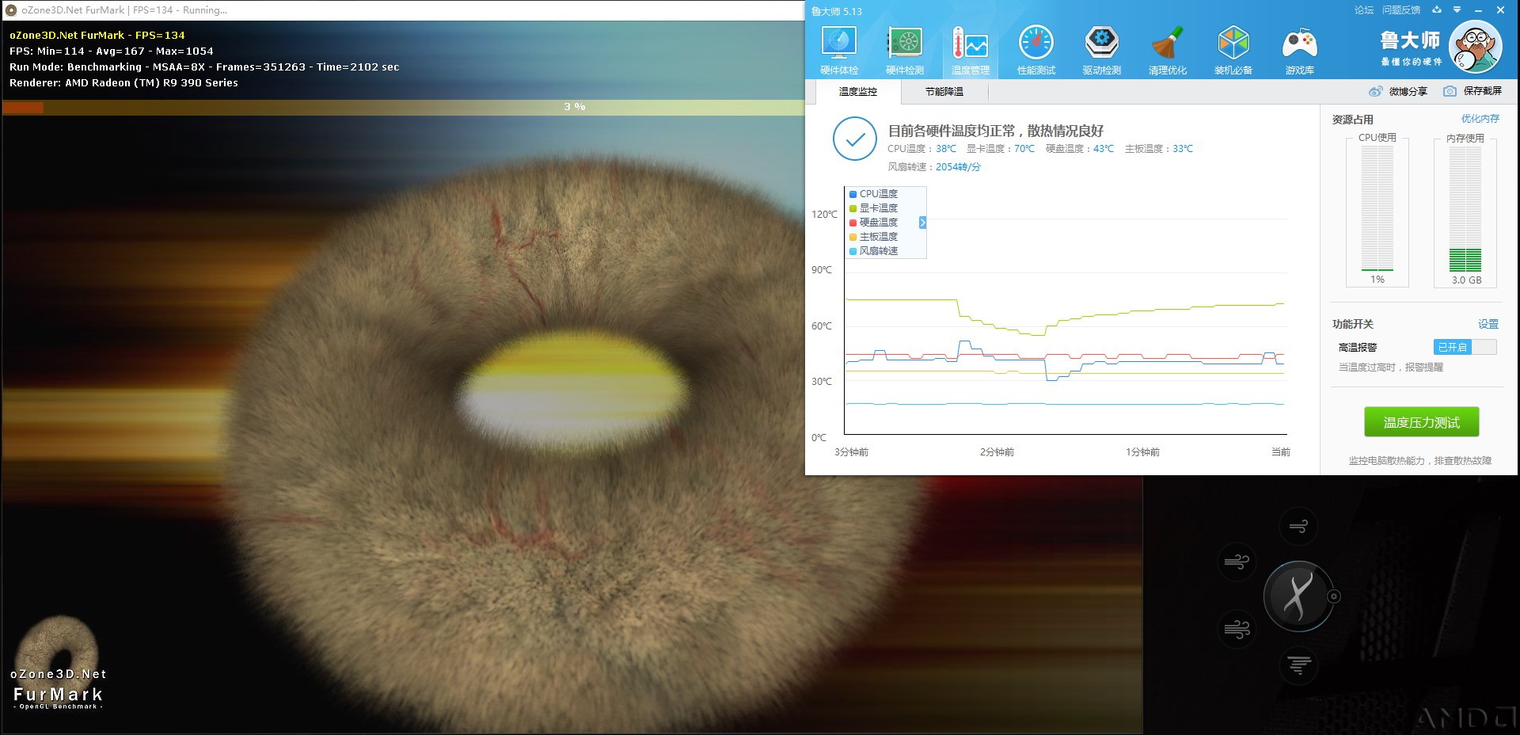Collapse the legend using blue arrow handle
Viewport: 1520px width, 735px height.
click(922, 223)
